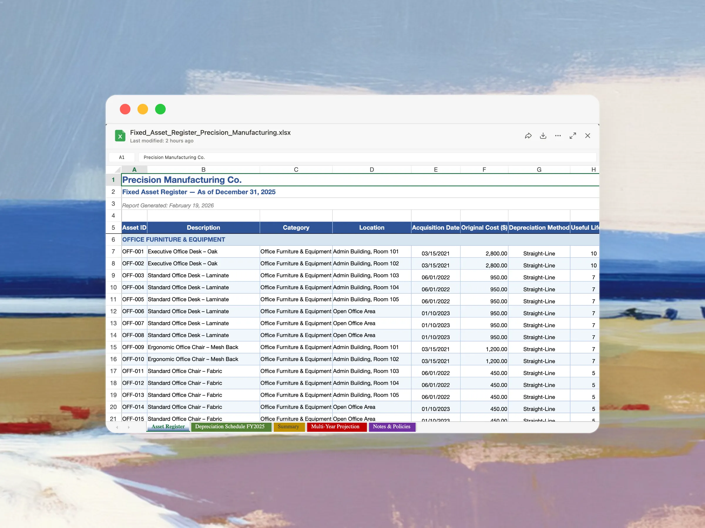705x528 pixels.
Task: Click the download file icon
Action: coord(543,136)
